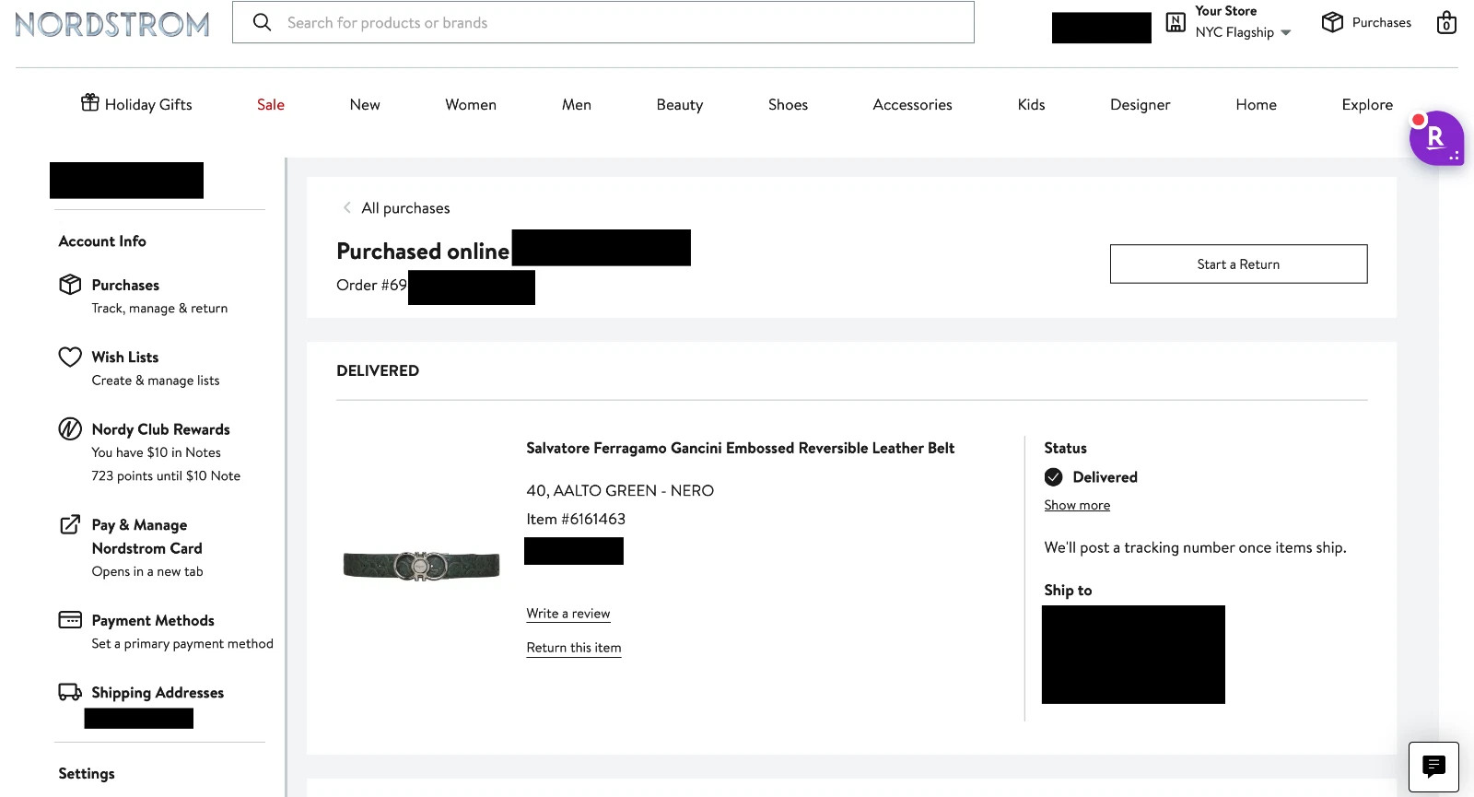Click the Rakuten extension icon
This screenshot has width=1474, height=797.
click(1435, 139)
